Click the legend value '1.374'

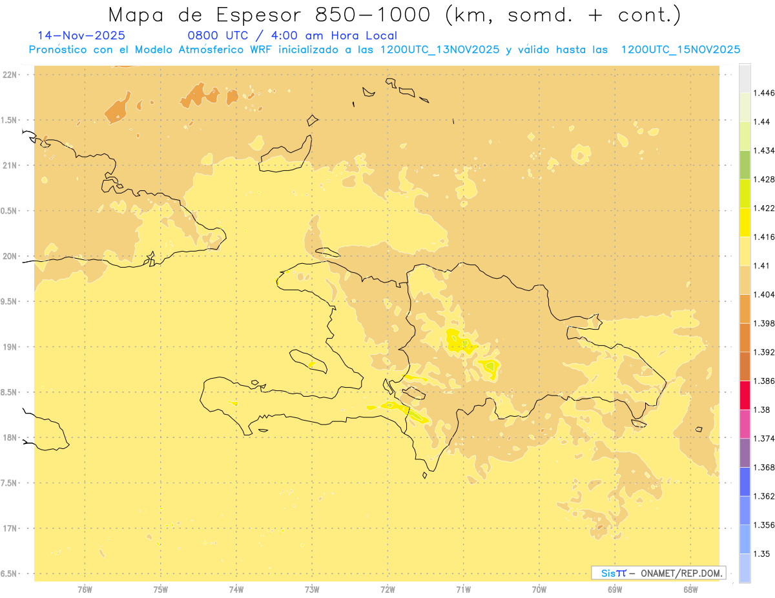coord(763,439)
